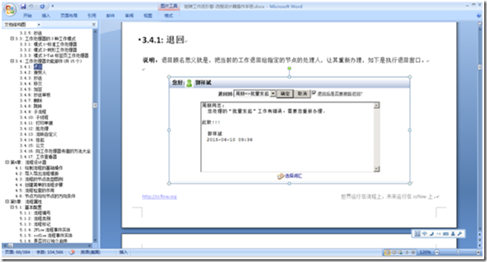Collapse 第4章 流程设计器 node

click(7, 162)
